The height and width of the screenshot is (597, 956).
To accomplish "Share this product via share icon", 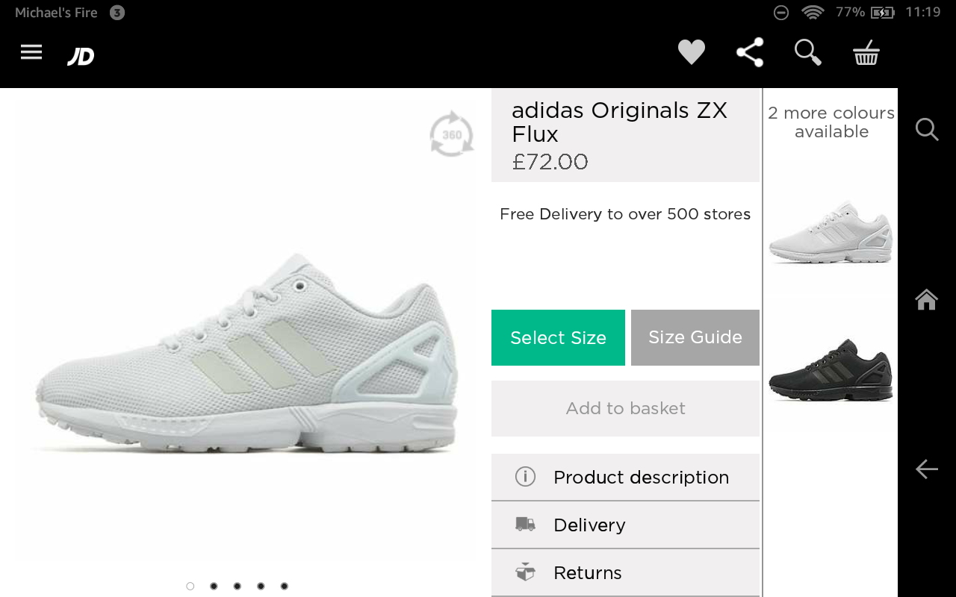I will click(750, 52).
